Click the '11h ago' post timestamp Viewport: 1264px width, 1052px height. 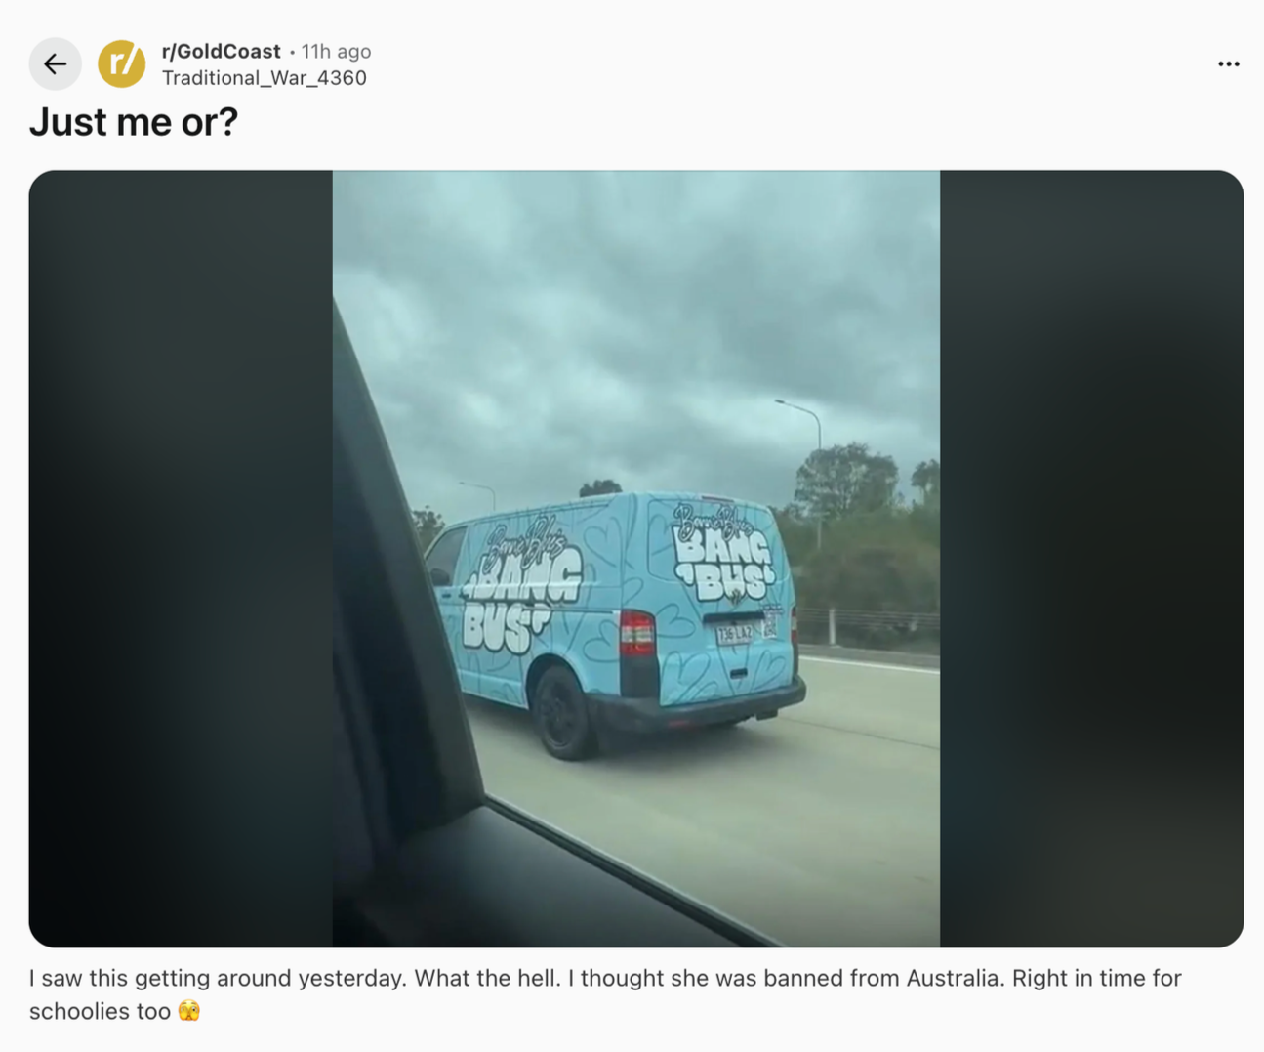pos(336,51)
